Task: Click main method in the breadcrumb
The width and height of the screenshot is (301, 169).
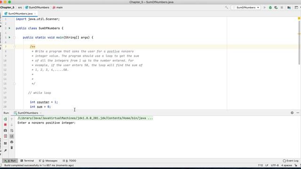Action: (57, 8)
